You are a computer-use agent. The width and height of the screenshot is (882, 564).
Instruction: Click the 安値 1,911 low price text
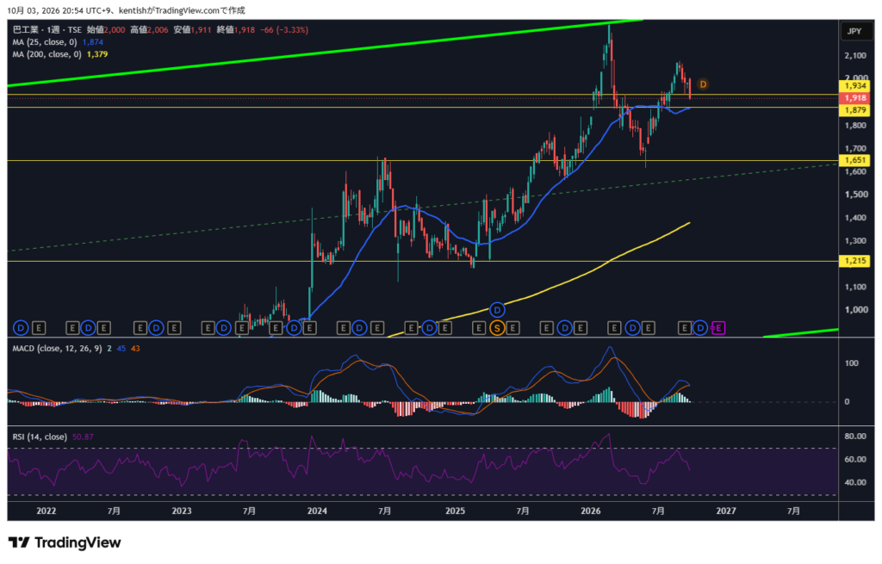[x=192, y=30]
